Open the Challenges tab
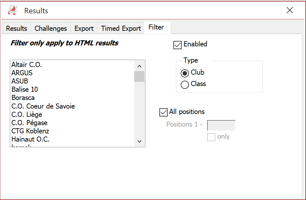The height and width of the screenshot is (200, 306). pyautogui.click(x=51, y=29)
